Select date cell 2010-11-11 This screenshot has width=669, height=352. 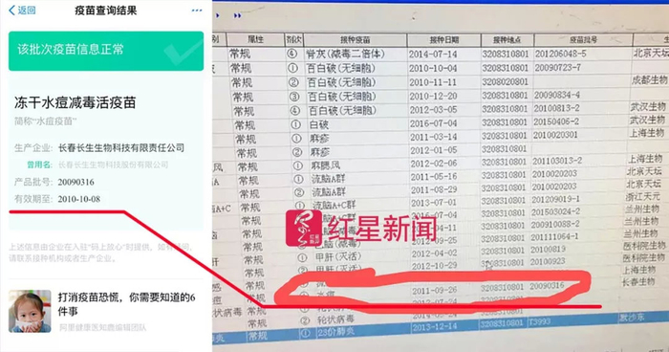tap(433, 82)
